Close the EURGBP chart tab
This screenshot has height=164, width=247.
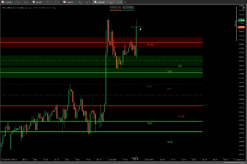pos(28,2)
